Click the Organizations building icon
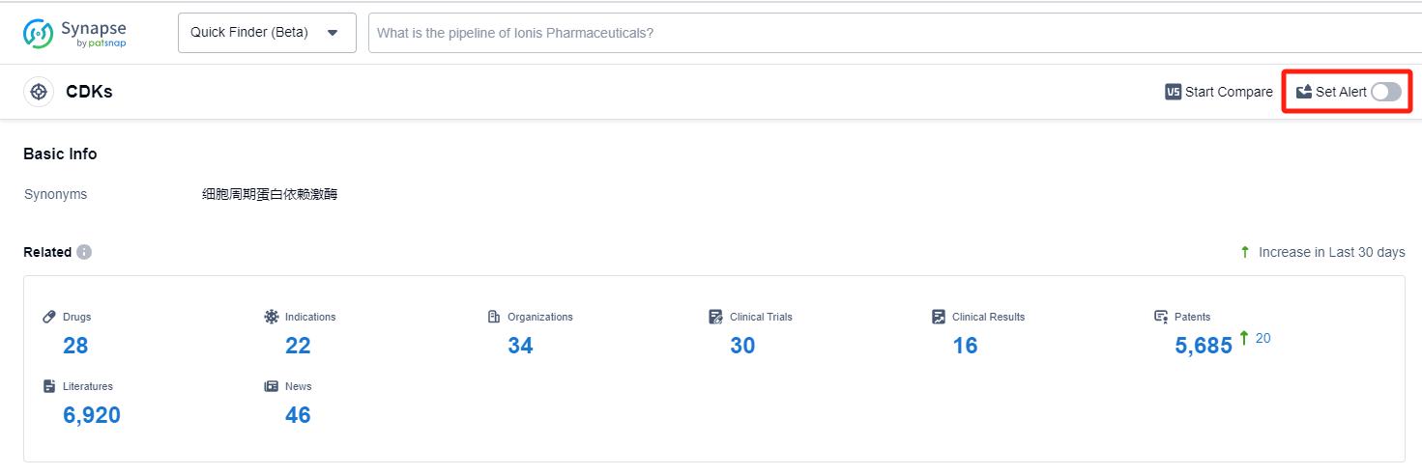The width and height of the screenshot is (1422, 475). pyautogui.click(x=494, y=317)
